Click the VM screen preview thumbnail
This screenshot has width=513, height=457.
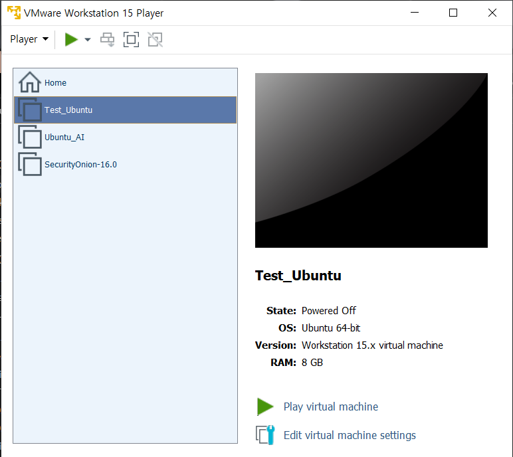click(371, 160)
